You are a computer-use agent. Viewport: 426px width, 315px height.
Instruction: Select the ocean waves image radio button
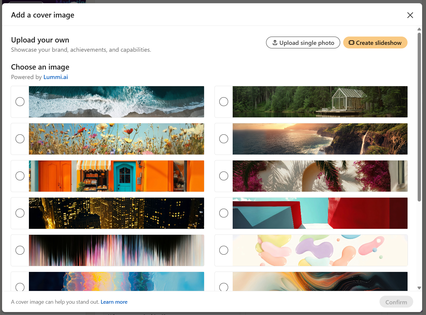20,102
